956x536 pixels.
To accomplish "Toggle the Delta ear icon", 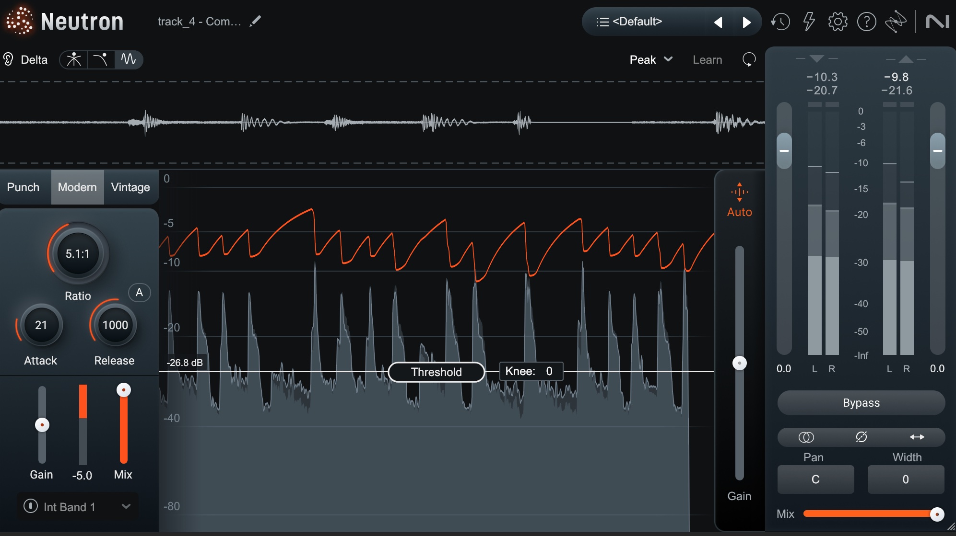I will pyautogui.click(x=8, y=59).
